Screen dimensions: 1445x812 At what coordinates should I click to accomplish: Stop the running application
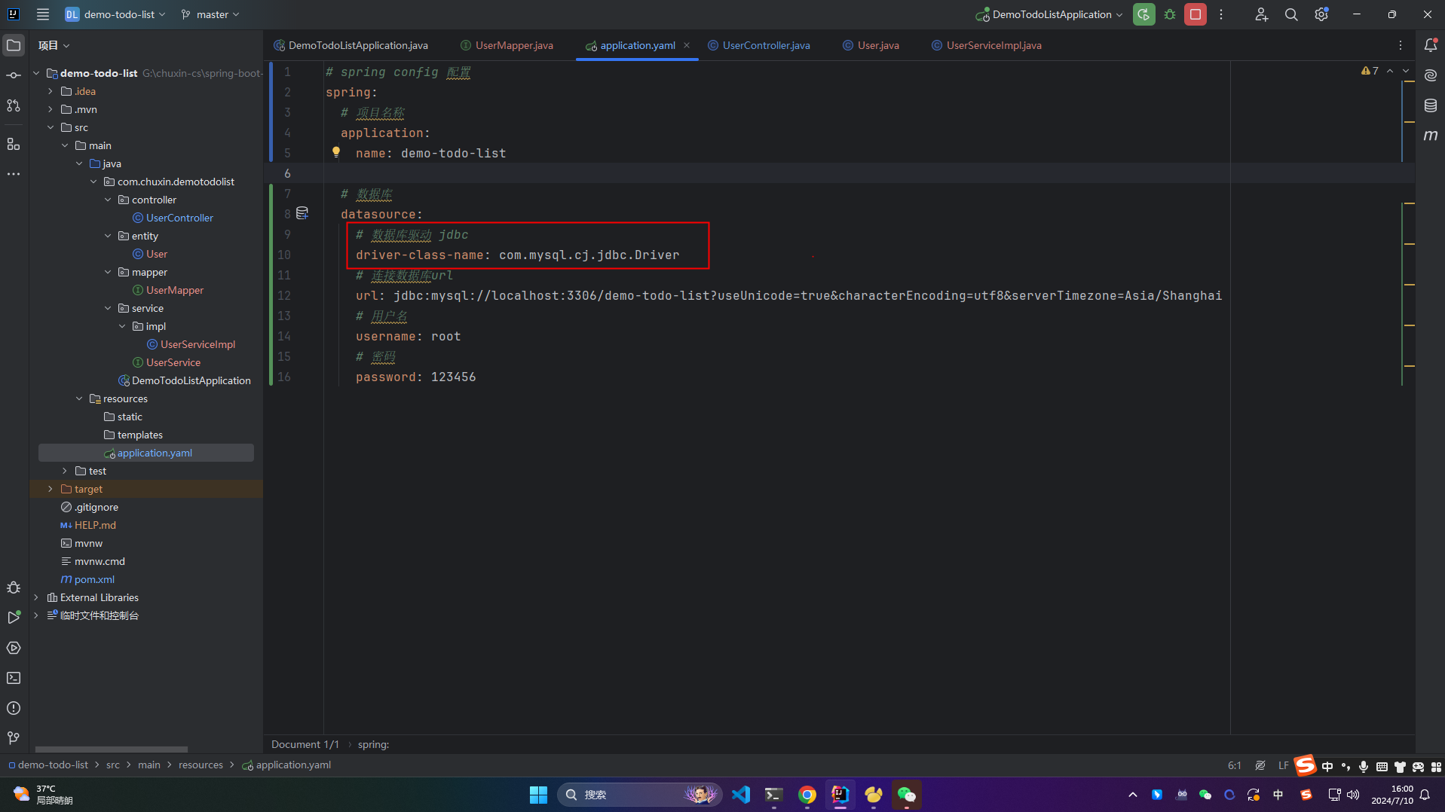[1195, 14]
